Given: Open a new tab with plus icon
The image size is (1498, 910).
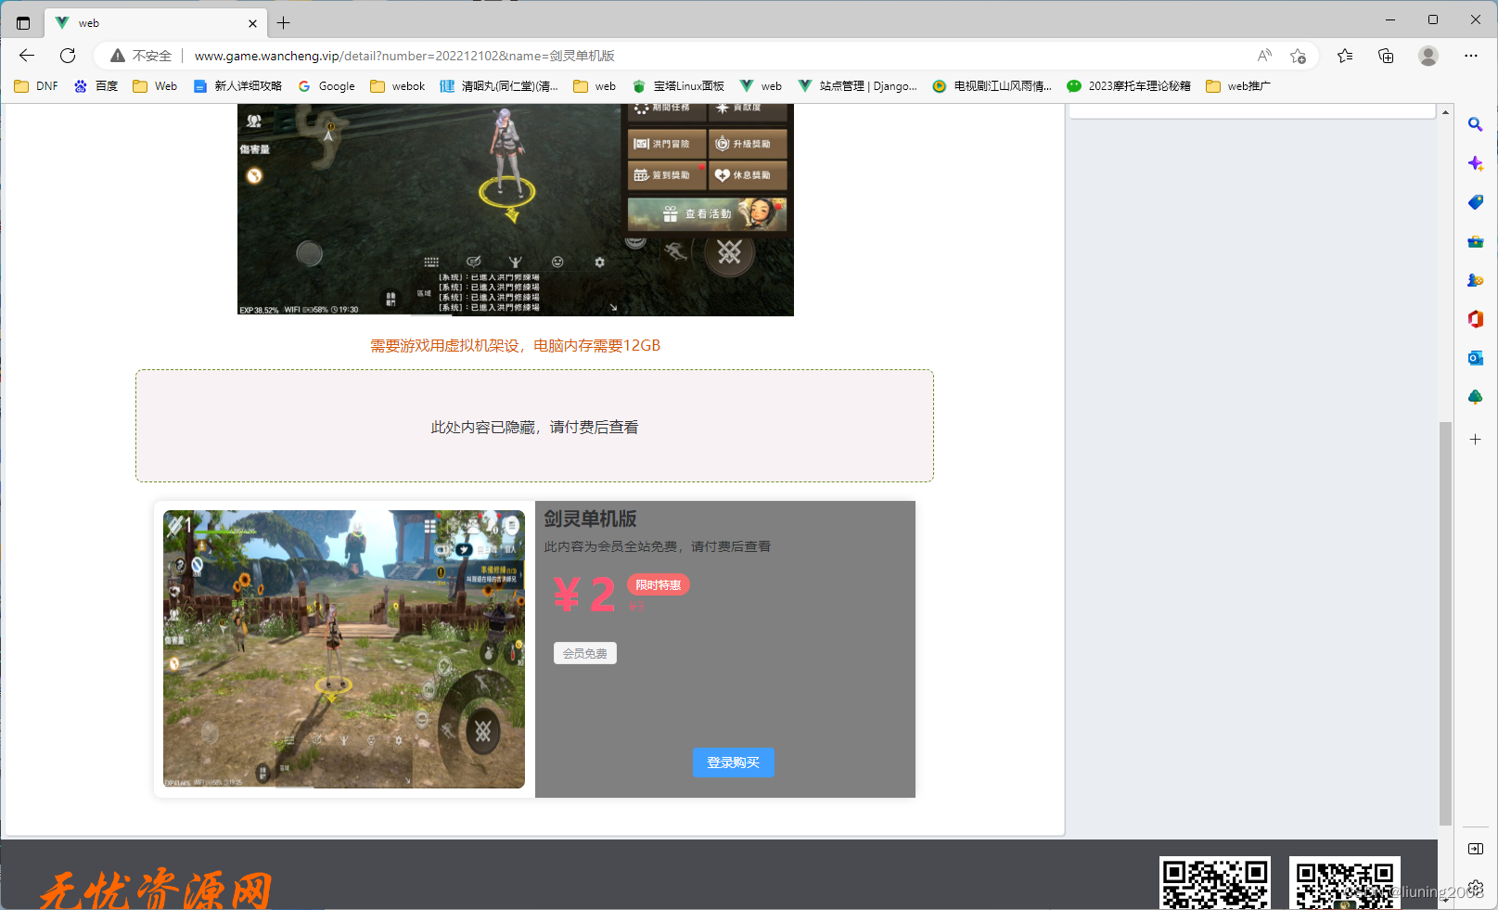Looking at the screenshot, I should 284,23.
